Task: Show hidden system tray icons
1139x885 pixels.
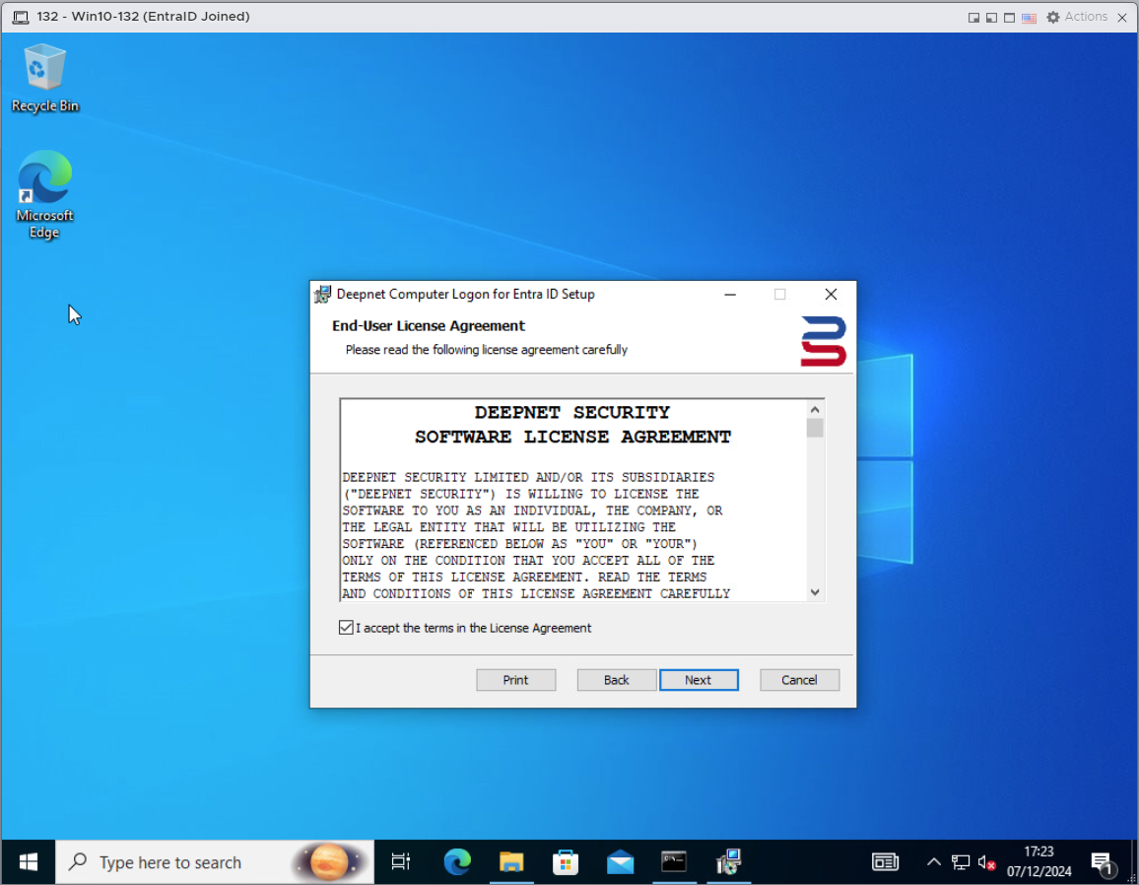Action: (933, 862)
